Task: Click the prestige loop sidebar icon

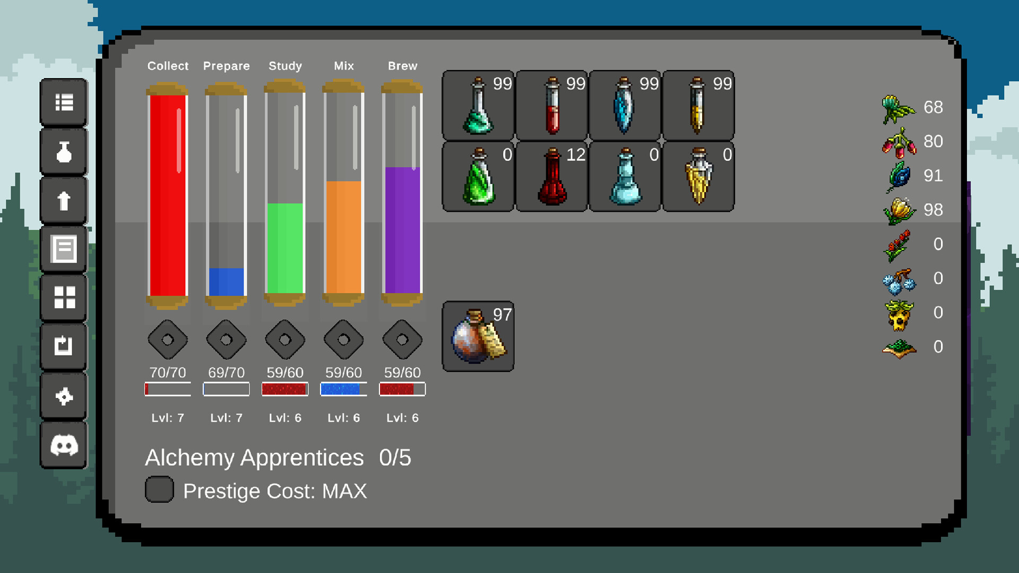Action: coord(63,347)
